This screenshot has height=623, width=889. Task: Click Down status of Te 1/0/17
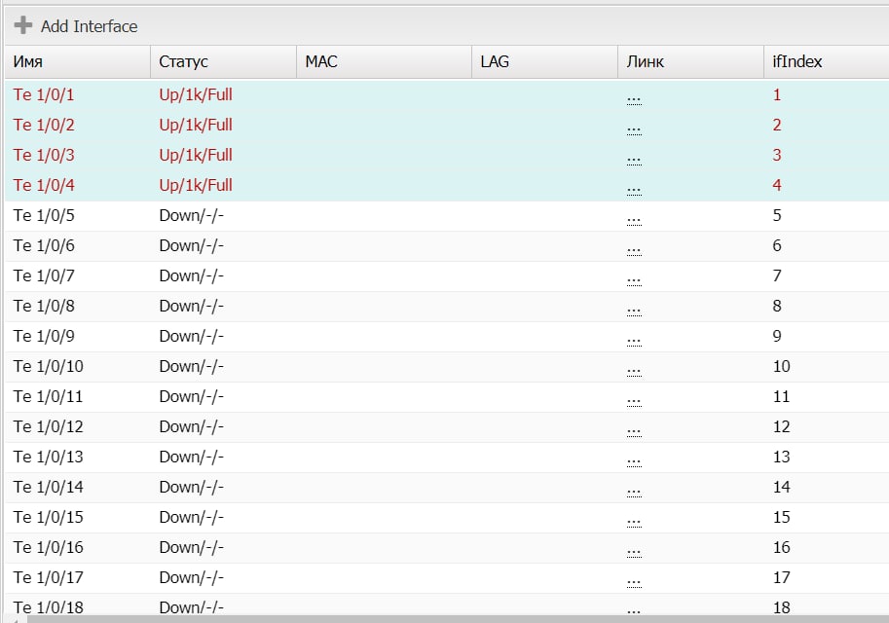[192, 577]
